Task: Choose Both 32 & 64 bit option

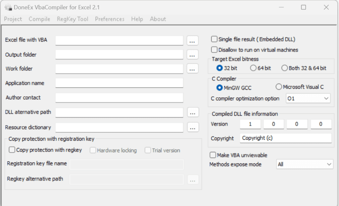Action: click(x=284, y=68)
